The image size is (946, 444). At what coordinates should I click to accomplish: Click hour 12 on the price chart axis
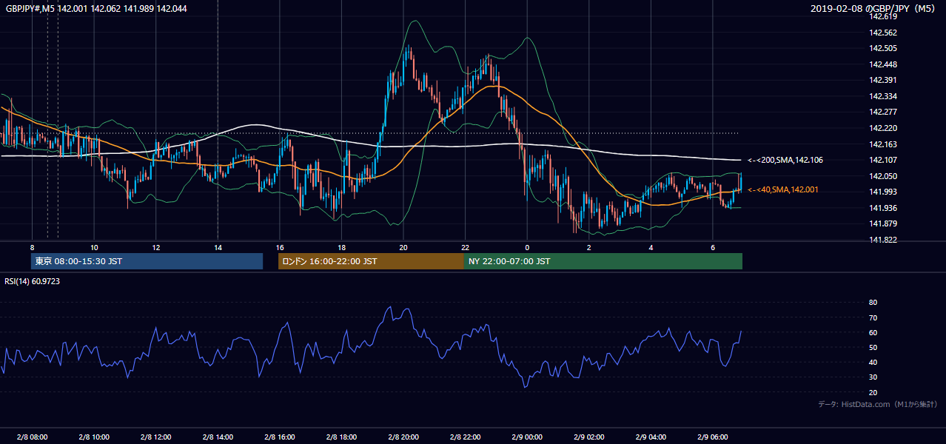click(156, 247)
